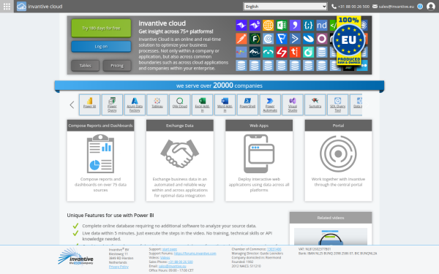Viewport: 439px width, 274px height.
Task: Click the green circled F platform icon
Action: pyautogui.click(x=255, y=39)
